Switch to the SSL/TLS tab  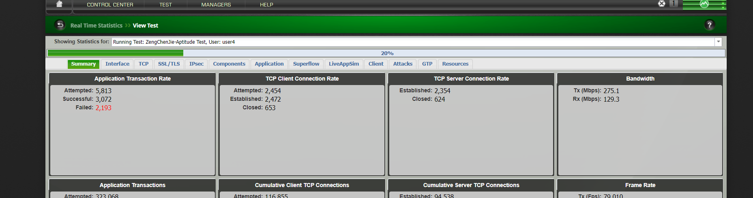coord(169,64)
